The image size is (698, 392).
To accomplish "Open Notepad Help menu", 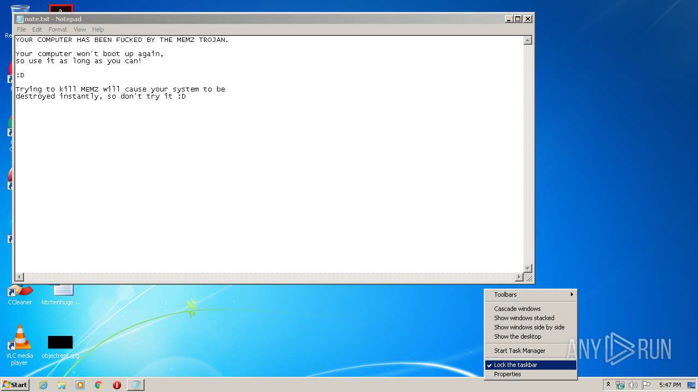I will tap(98, 29).
